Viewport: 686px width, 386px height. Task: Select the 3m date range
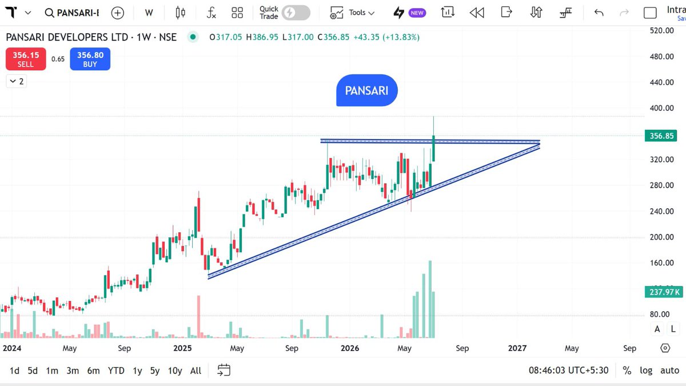pyautogui.click(x=73, y=371)
